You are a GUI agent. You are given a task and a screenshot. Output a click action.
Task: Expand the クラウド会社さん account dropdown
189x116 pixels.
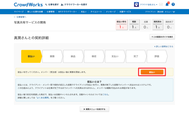click(149, 5)
